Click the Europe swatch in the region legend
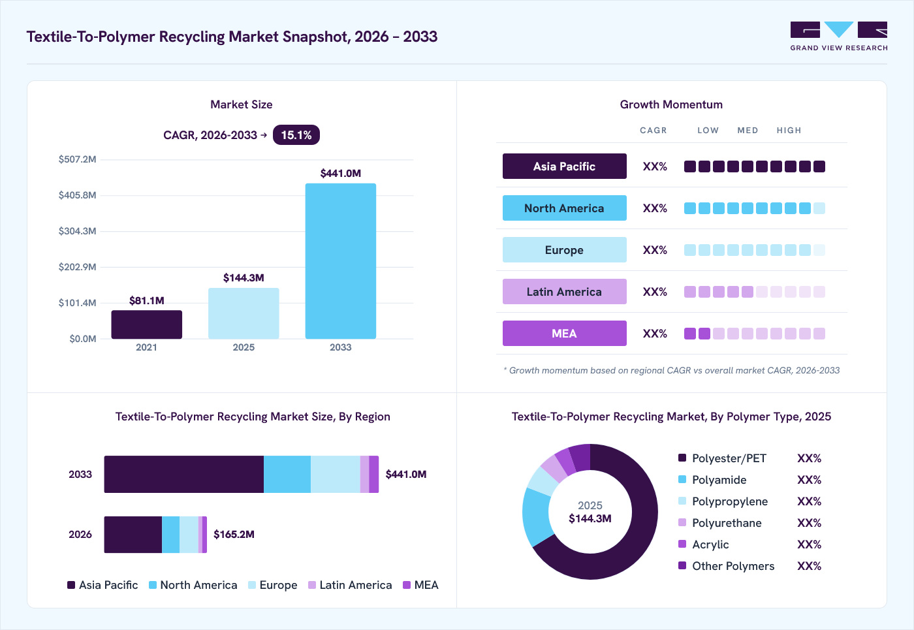This screenshot has height=630, width=914. point(252,585)
